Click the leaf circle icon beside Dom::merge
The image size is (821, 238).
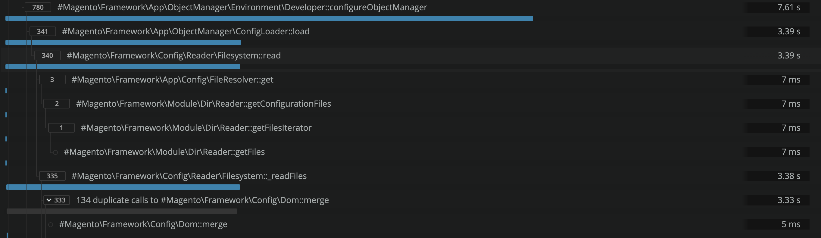click(x=50, y=225)
